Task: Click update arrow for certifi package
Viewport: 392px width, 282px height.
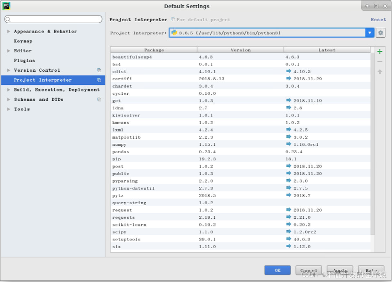Action: 289,78
